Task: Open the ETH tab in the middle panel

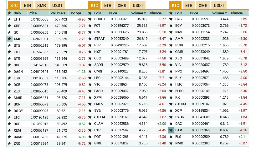Action: [108, 6]
